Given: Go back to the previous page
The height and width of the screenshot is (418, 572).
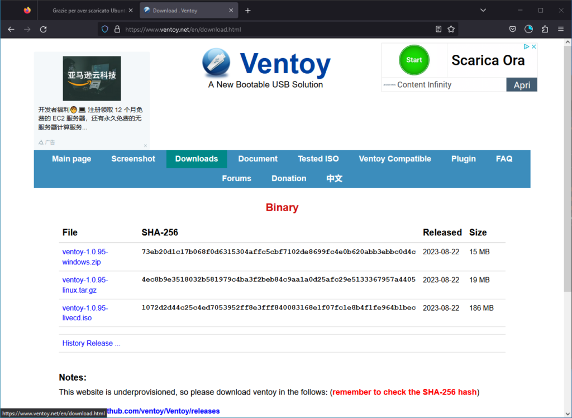Looking at the screenshot, I should 11,29.
